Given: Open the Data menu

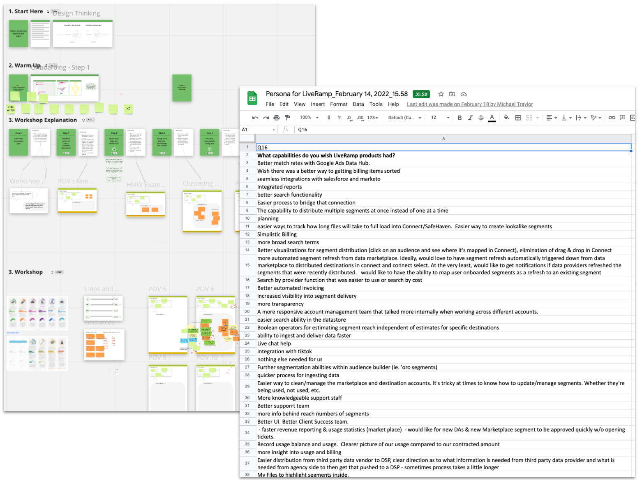Looking at the screenshot, I should click(358, 104).
